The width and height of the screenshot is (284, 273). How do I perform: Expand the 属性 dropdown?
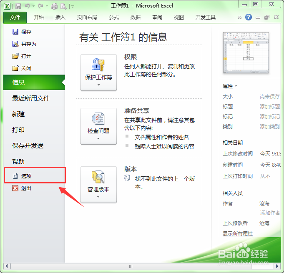230,86
